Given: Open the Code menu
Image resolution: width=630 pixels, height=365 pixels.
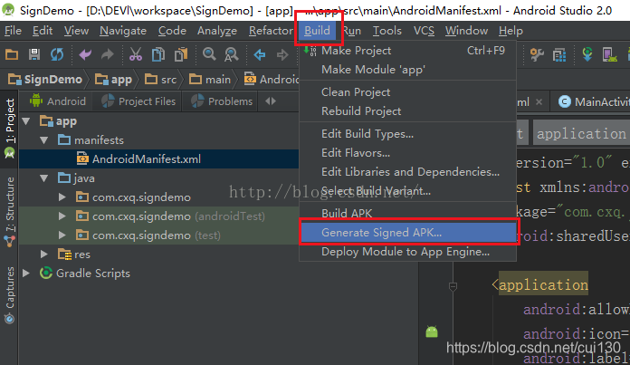Looking at the screenshot, I should [172, 31].
